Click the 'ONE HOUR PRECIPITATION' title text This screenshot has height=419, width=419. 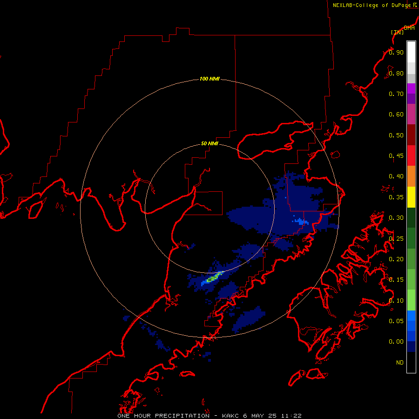163,416
